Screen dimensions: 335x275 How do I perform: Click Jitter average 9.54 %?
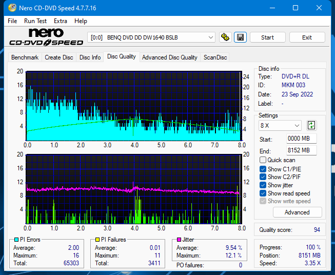pyautogui.click(x=234, y=248)
